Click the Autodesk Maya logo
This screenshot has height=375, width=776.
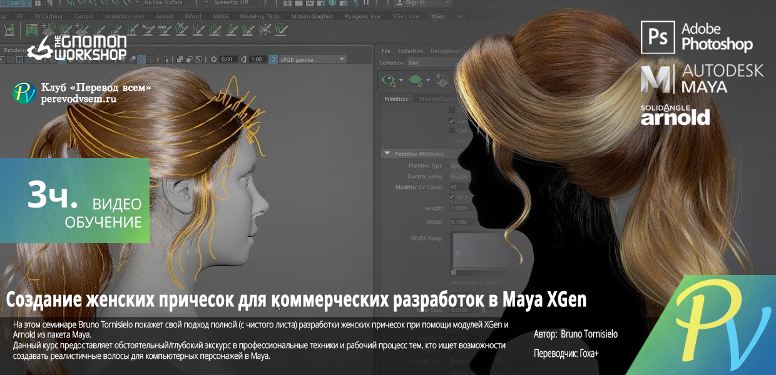click(702, 79)
